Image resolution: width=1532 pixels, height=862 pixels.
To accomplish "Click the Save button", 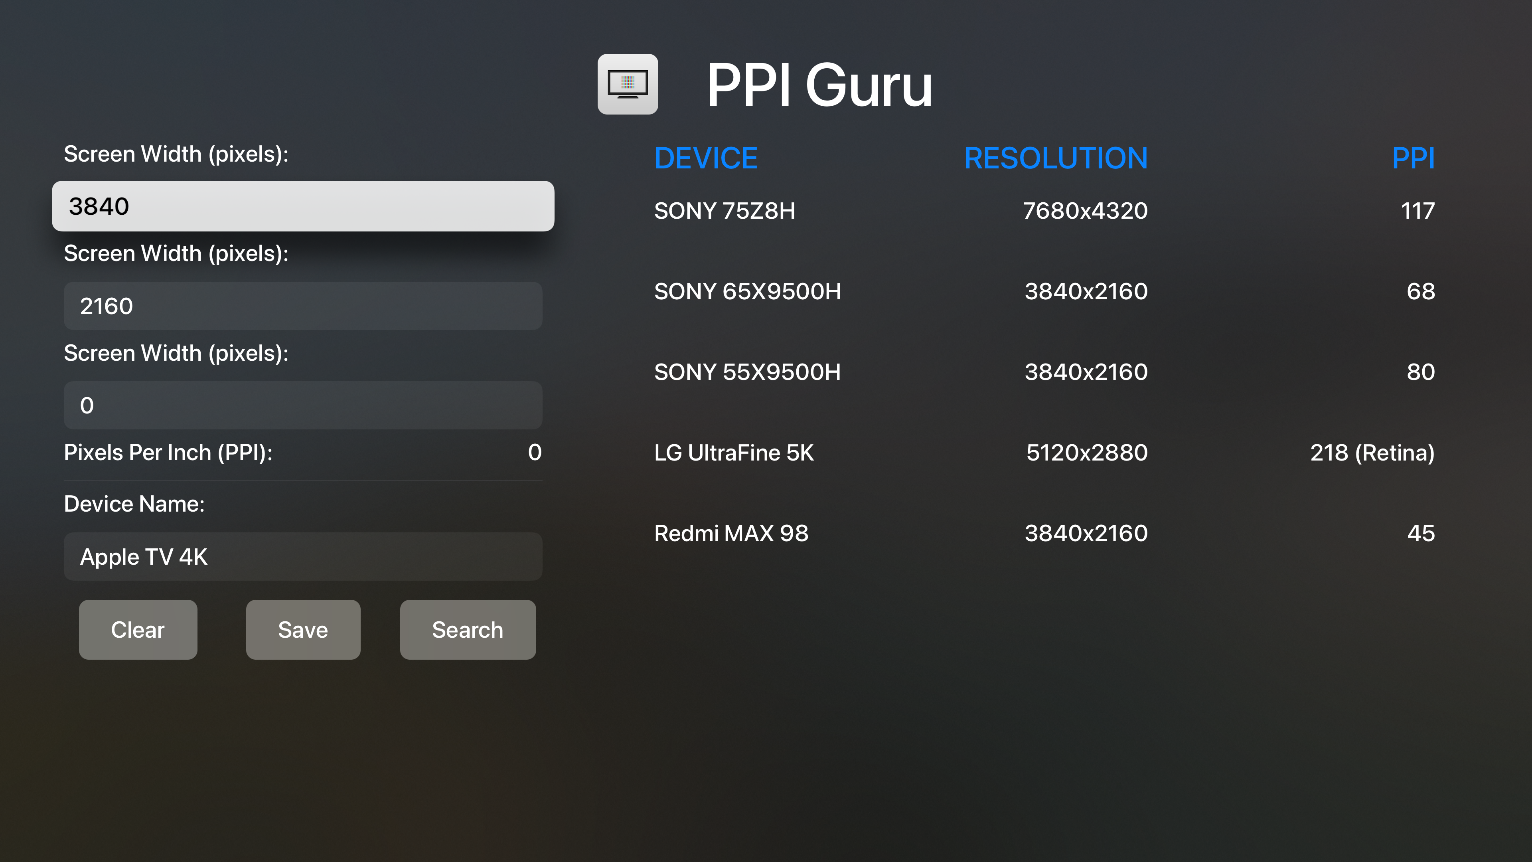I will pos(303,629).
